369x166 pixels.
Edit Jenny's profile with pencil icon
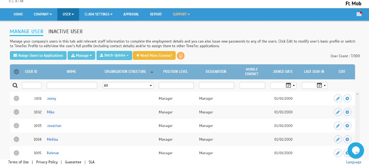[338, 98]
